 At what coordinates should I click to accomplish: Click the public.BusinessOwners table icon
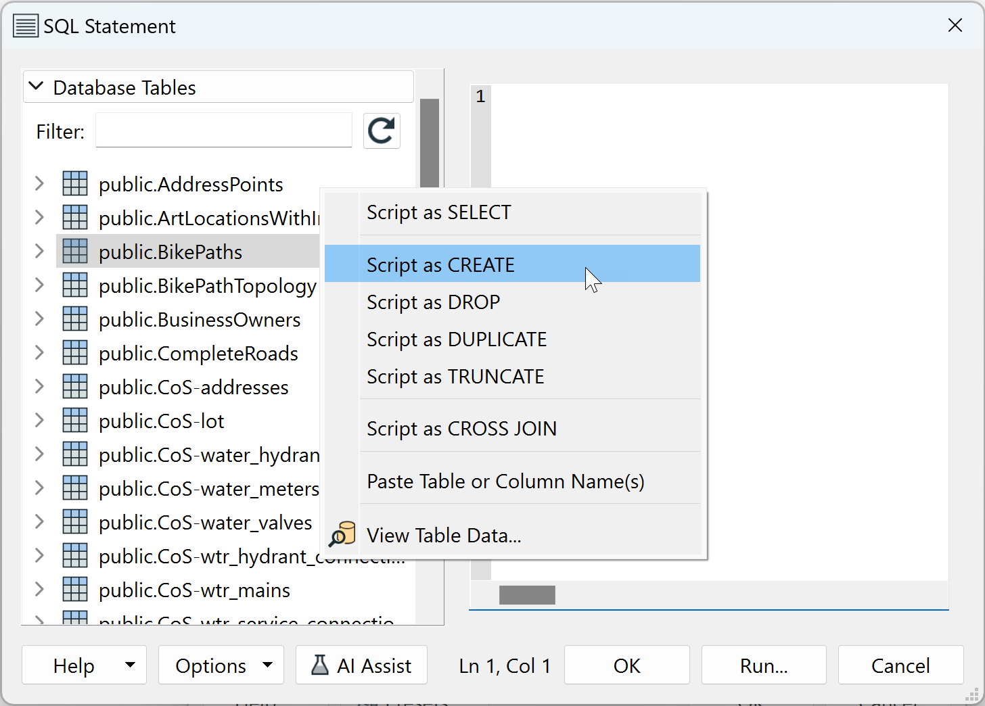click(x=75, y=319)
